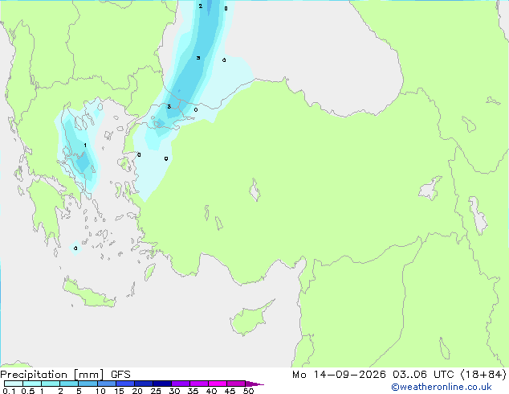This screenshot has width=509, height=394.
Task: Open the weatheronline.co.uk copyright link
Action: click(x=441, y=387)
